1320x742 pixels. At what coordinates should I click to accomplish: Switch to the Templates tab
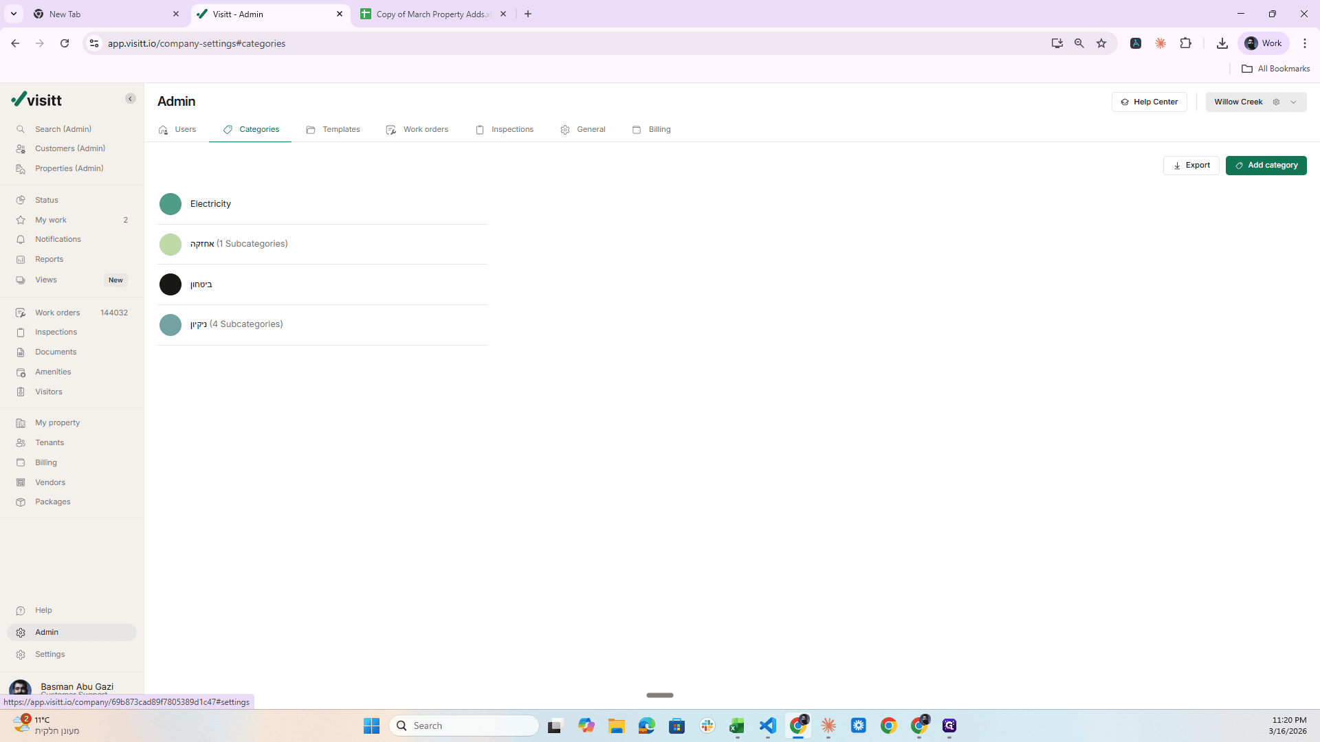pyautogui.click(x=333, y=129)
